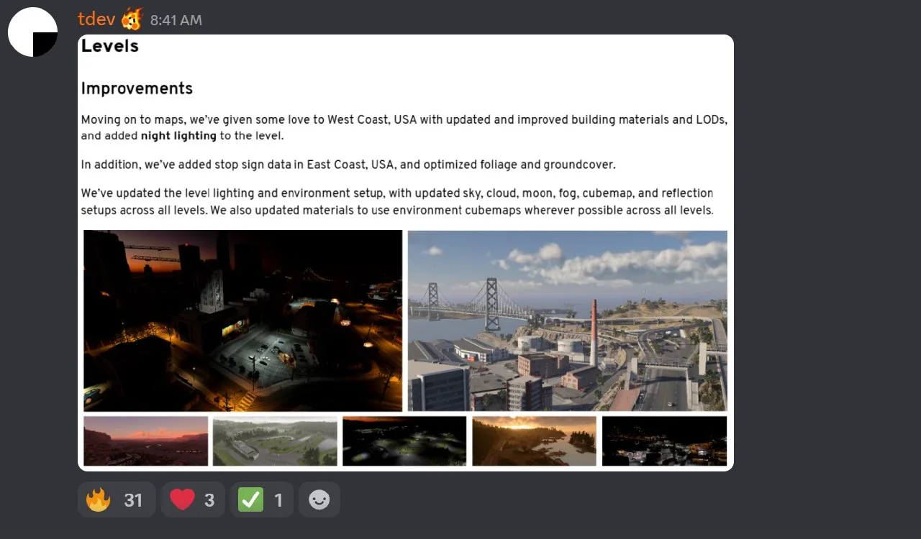Screen dimensions: 921x539
Task: Open the daytime bridge city screenshot
Action: [568, 321]
